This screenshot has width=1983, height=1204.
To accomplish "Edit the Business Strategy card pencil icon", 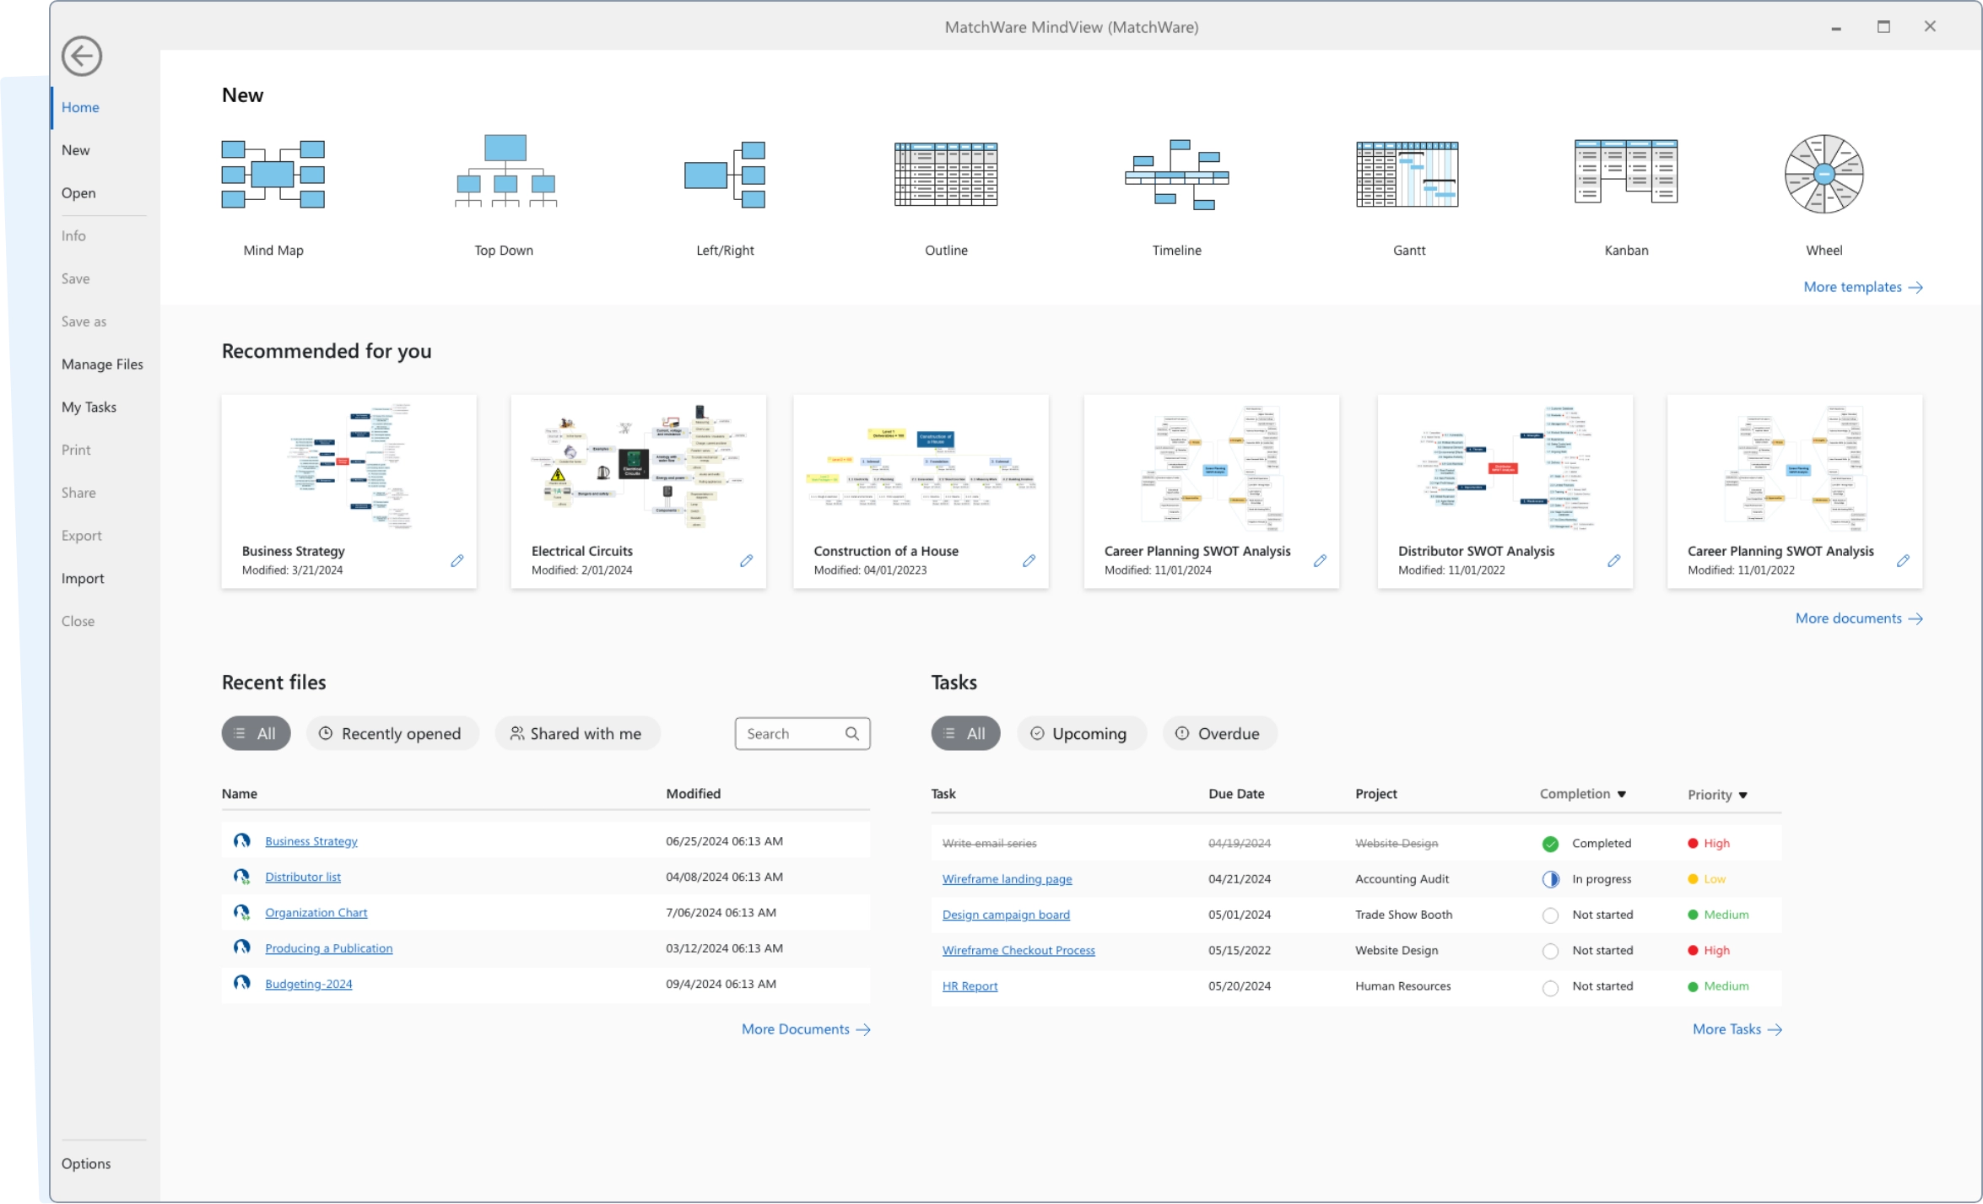I will 457,561.
